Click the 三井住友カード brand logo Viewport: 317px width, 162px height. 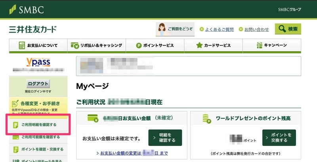[32, 29]
